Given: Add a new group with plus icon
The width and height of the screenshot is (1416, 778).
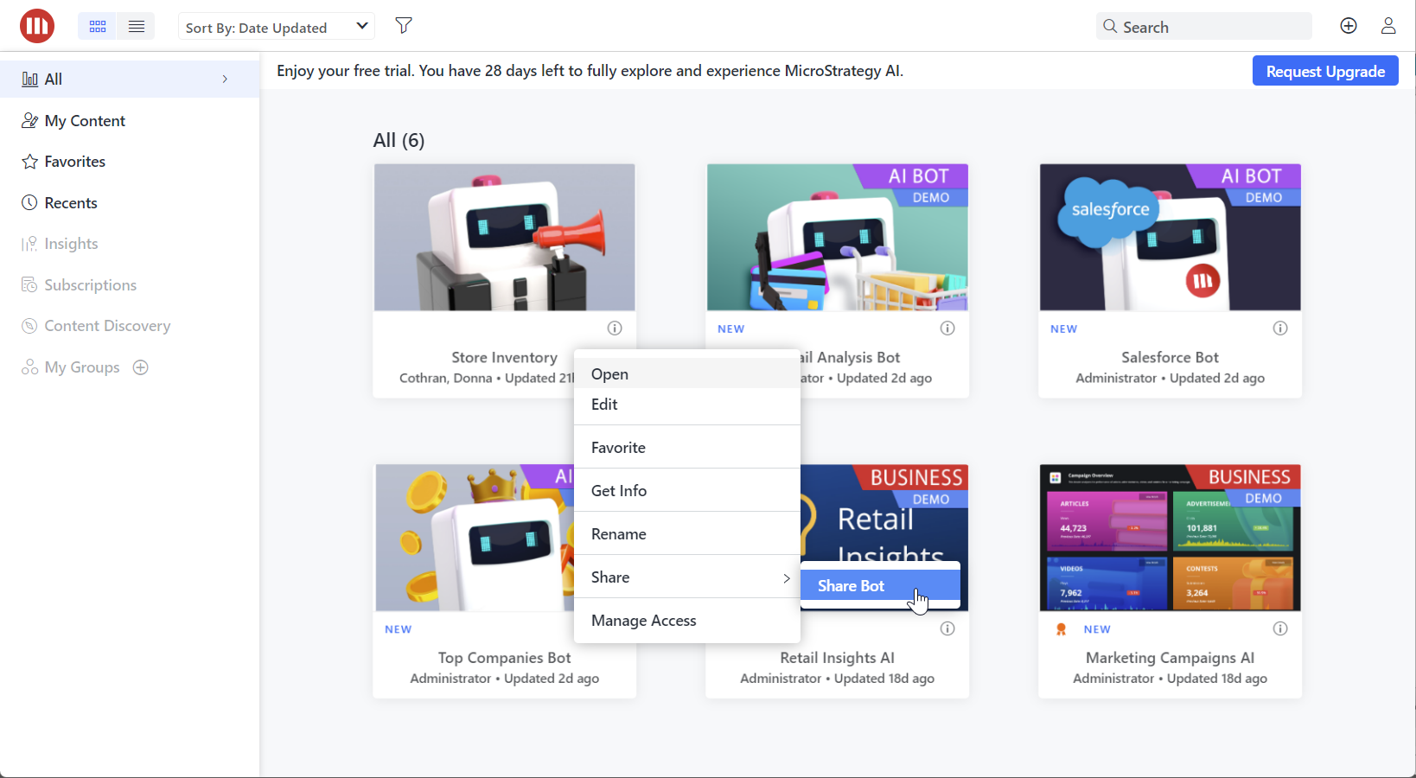Looking at the screenshot, I should (x=141, y=367).
